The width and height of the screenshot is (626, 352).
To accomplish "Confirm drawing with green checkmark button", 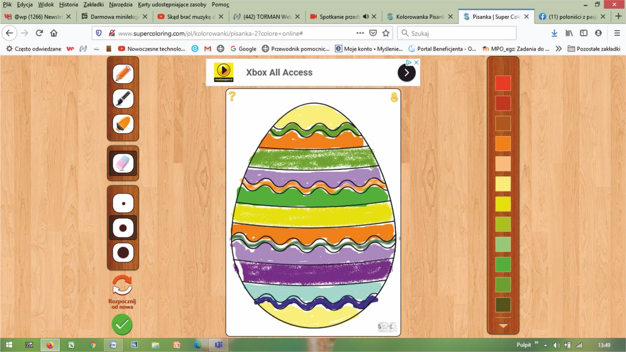I will coord(122,324).
